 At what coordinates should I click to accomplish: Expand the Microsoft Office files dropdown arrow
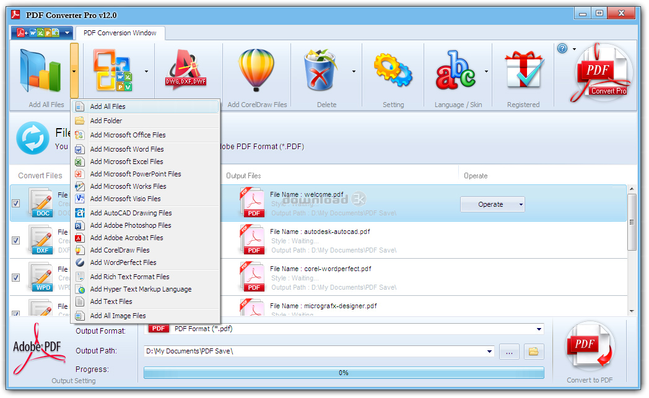[147, 71]
